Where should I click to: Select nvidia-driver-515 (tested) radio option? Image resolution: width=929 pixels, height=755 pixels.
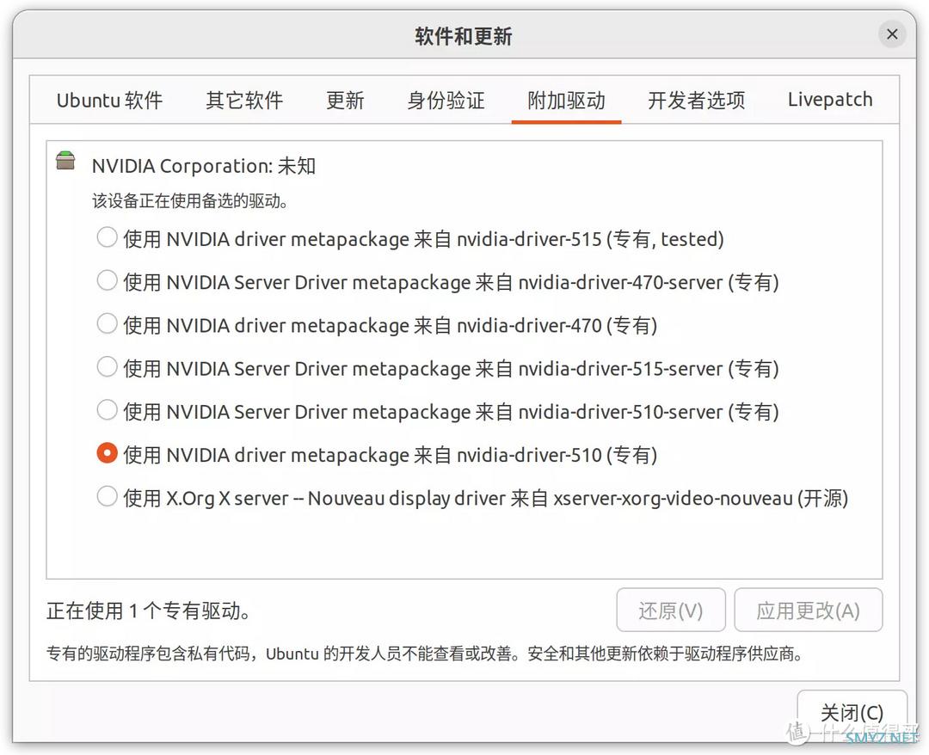tap(107, 238)
